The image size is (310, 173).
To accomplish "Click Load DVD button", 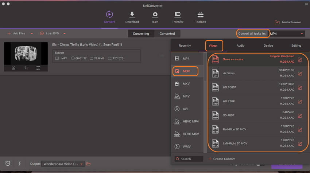I will click(x=50, y=34).
